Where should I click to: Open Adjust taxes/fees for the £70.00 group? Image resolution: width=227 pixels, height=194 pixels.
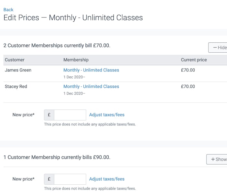(107, 115)
